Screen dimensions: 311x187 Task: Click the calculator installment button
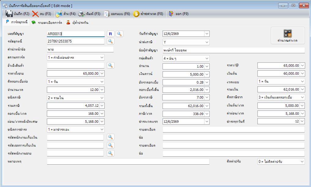pos(288,36)
